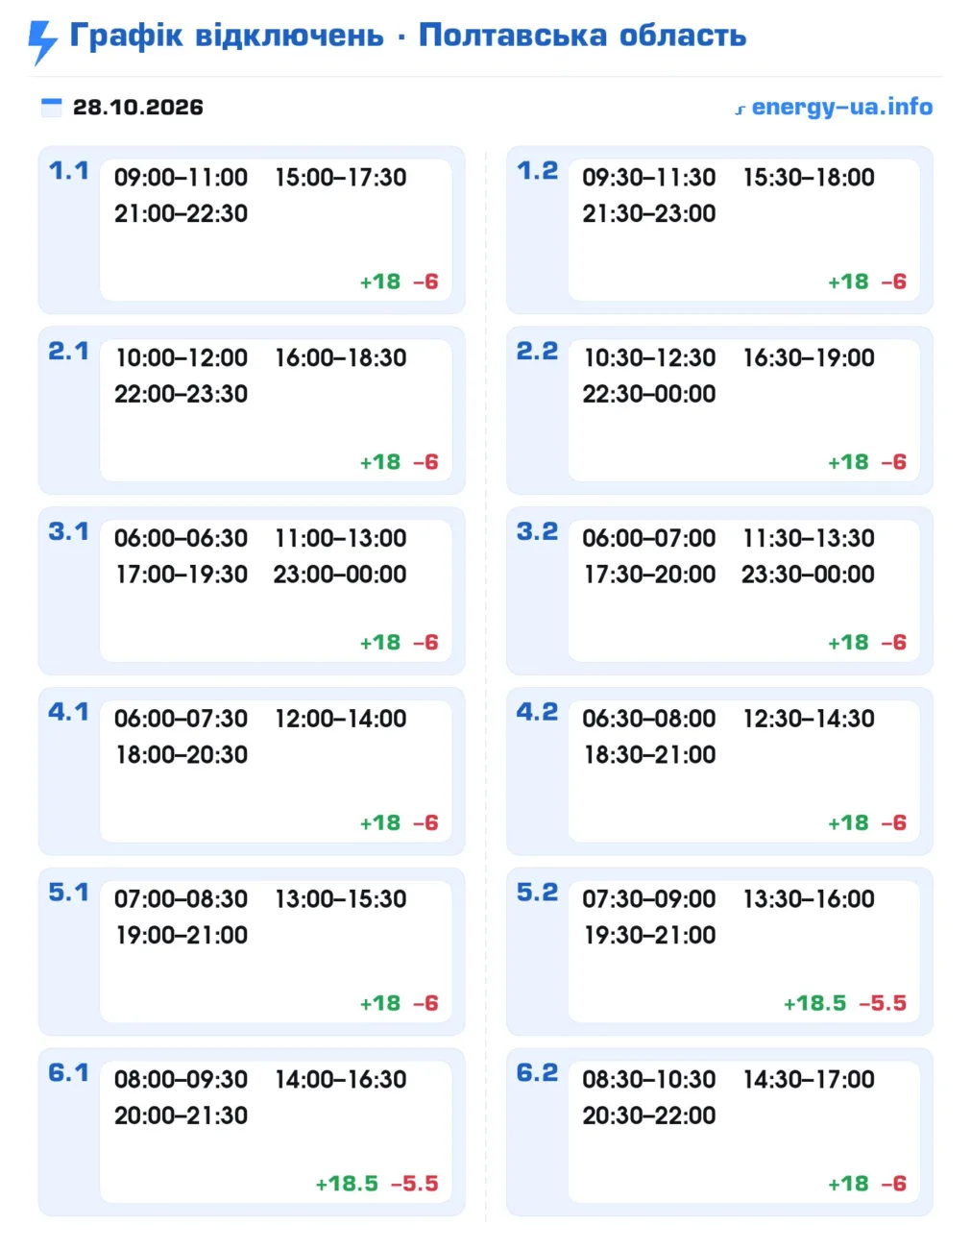Click the page title Графік відключень
This screenshot has width=971, height=1249.
pyautogui.click(x=227, y=36)
